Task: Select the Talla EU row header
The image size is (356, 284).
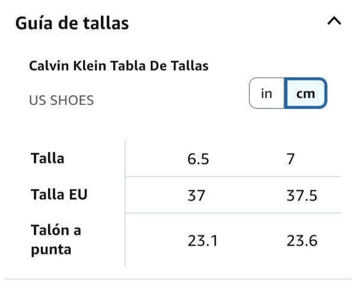Action: click(59, 194)
